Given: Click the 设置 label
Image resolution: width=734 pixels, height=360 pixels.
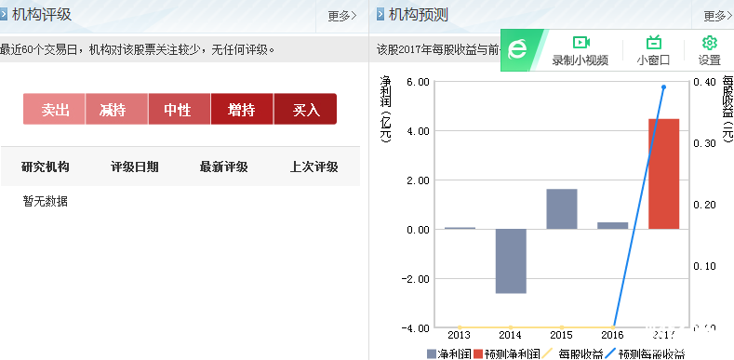Looking at the screenshot, I should (x=710, y=60).
